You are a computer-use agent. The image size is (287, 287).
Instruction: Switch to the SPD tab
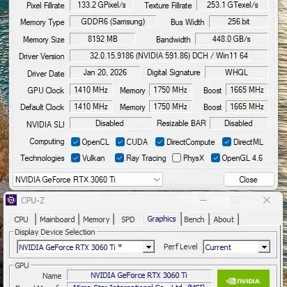point(128,219)
